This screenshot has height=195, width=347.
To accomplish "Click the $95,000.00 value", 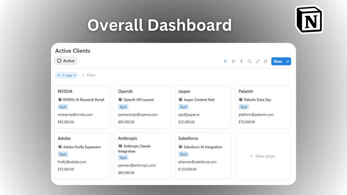I will 66,122.
